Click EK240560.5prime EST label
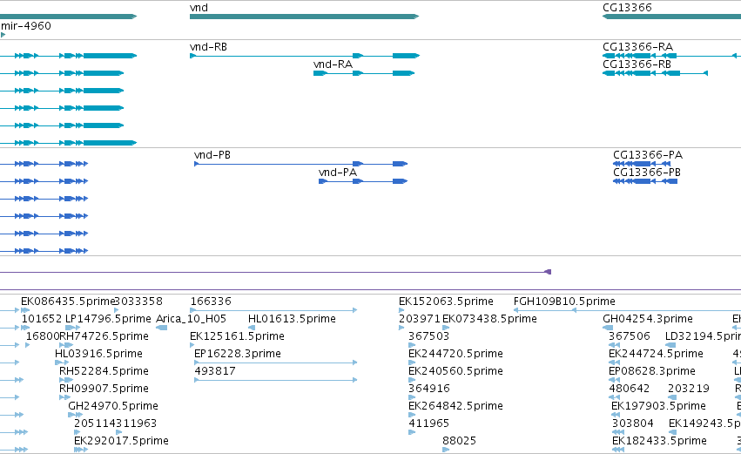Screen dimensions: 741x454 (x=455, y=371)
